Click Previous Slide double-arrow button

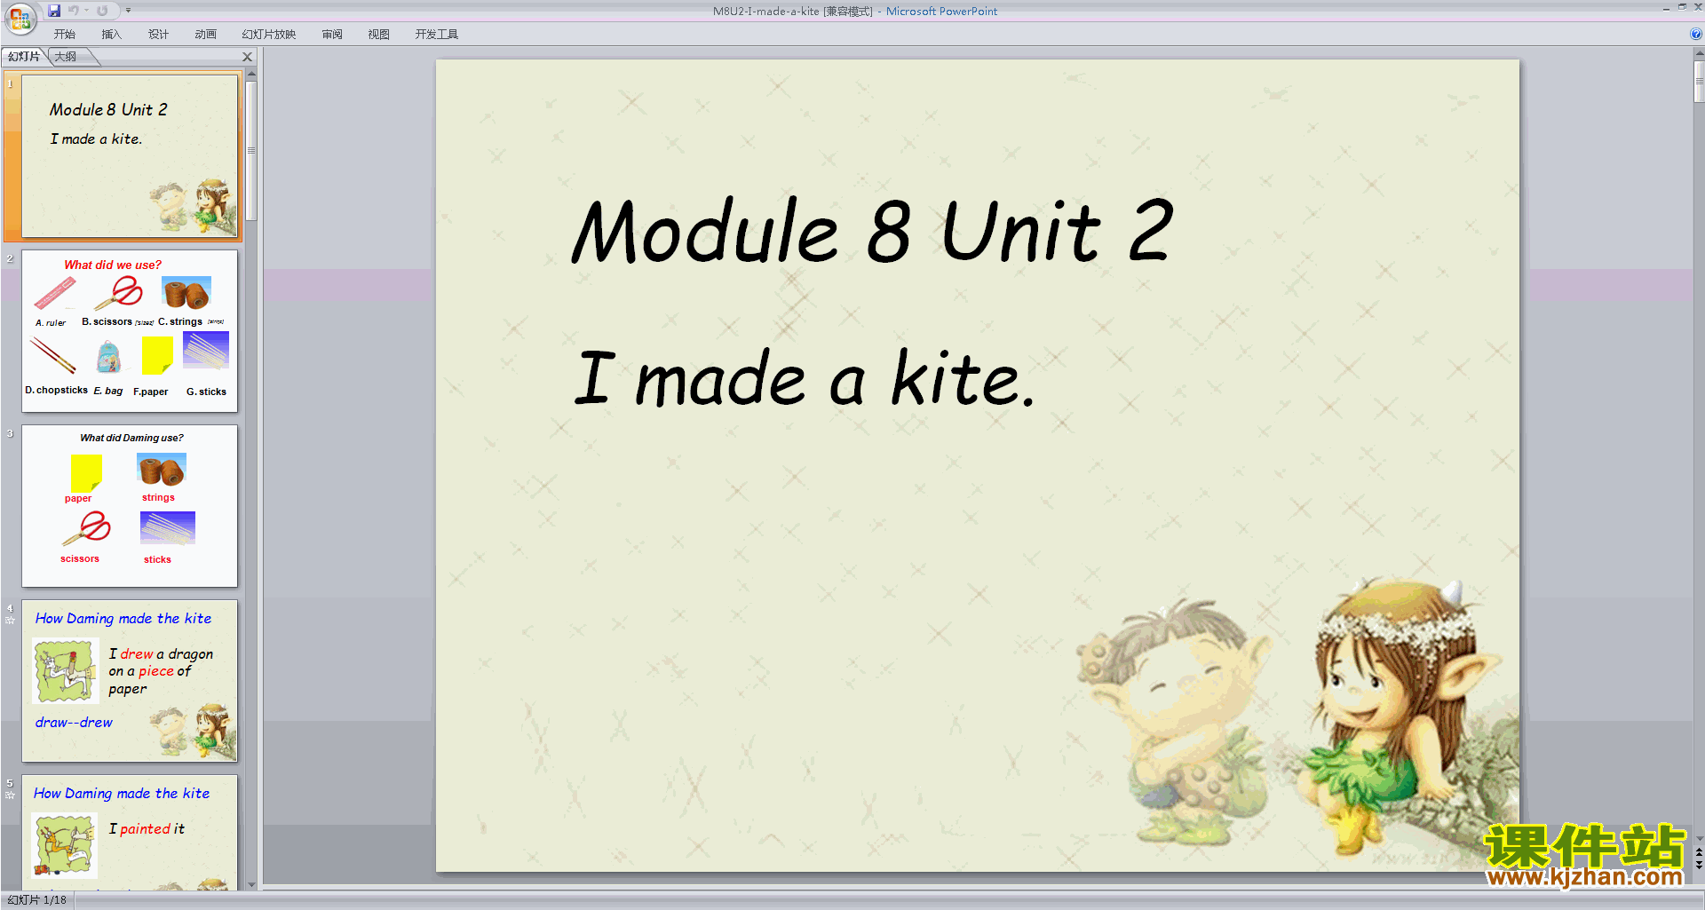(x=1699, y=852)
